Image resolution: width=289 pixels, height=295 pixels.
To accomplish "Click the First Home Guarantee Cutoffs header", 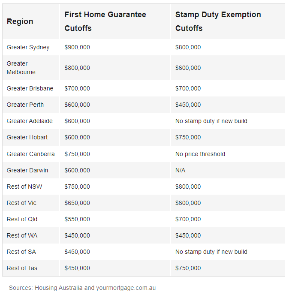I will [105, 21].
